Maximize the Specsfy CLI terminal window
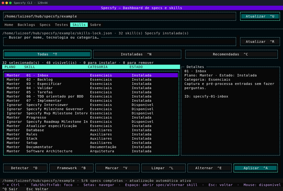The image size is (283, 191). [x=10, y=3]
